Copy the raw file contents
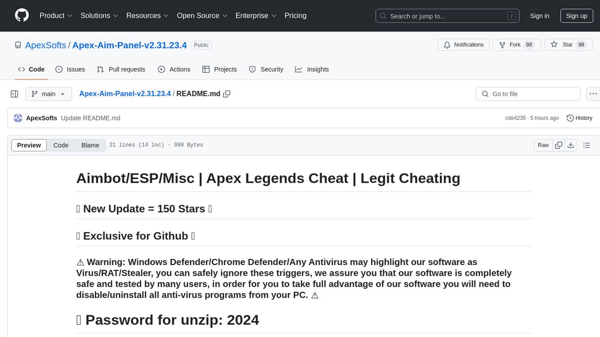The image size is (600, 337). tap(559, 145)
